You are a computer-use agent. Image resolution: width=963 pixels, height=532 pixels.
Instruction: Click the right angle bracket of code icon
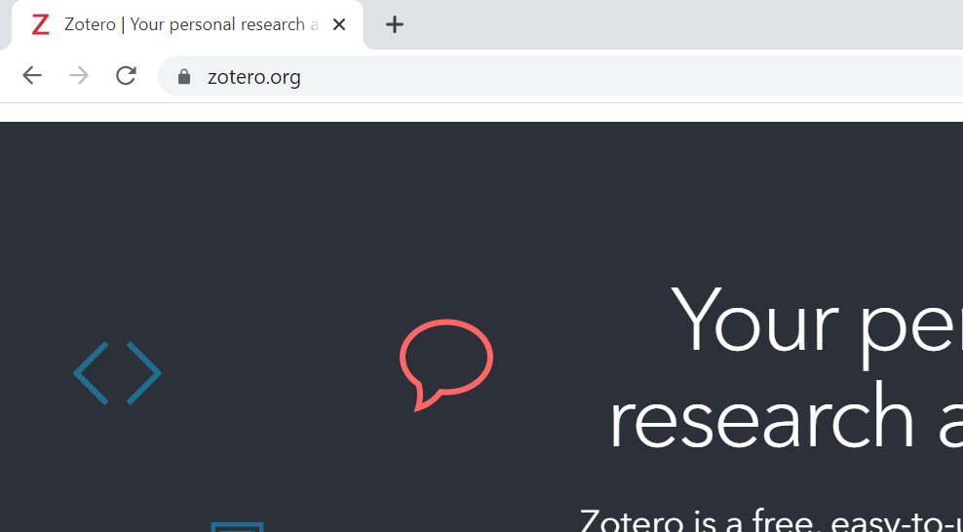tap(143, 373)
